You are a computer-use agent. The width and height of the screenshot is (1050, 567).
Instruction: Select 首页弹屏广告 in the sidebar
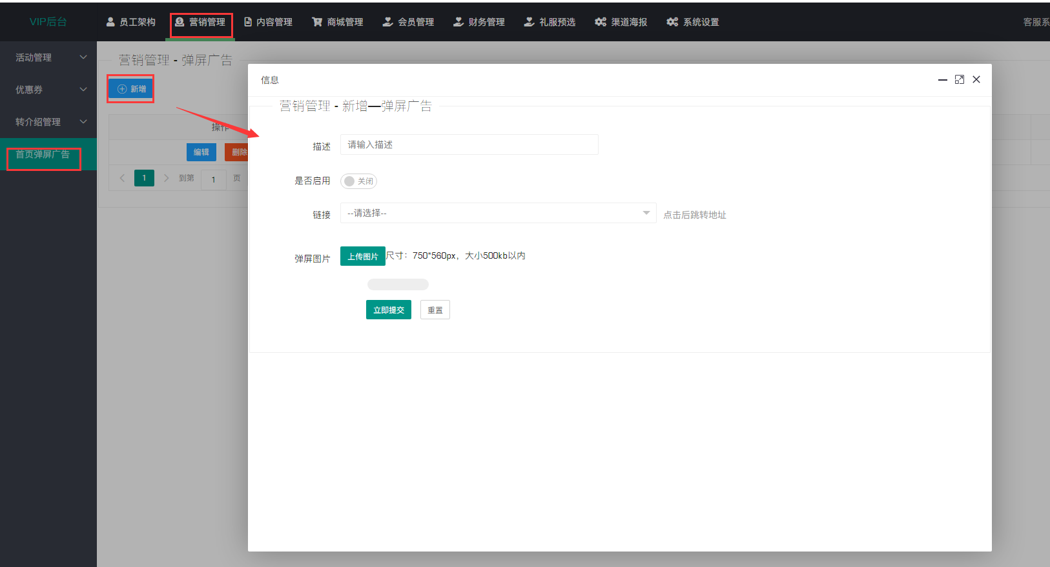tap(43, 155)
